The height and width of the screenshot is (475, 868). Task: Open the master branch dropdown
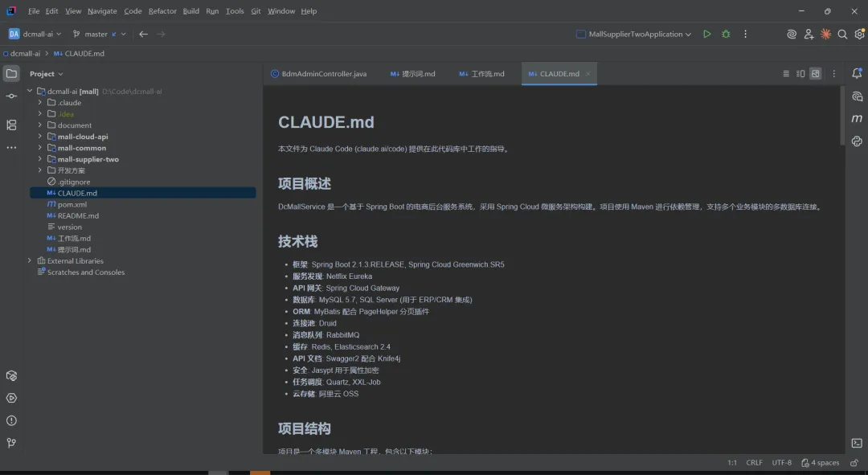coord(100,35)
